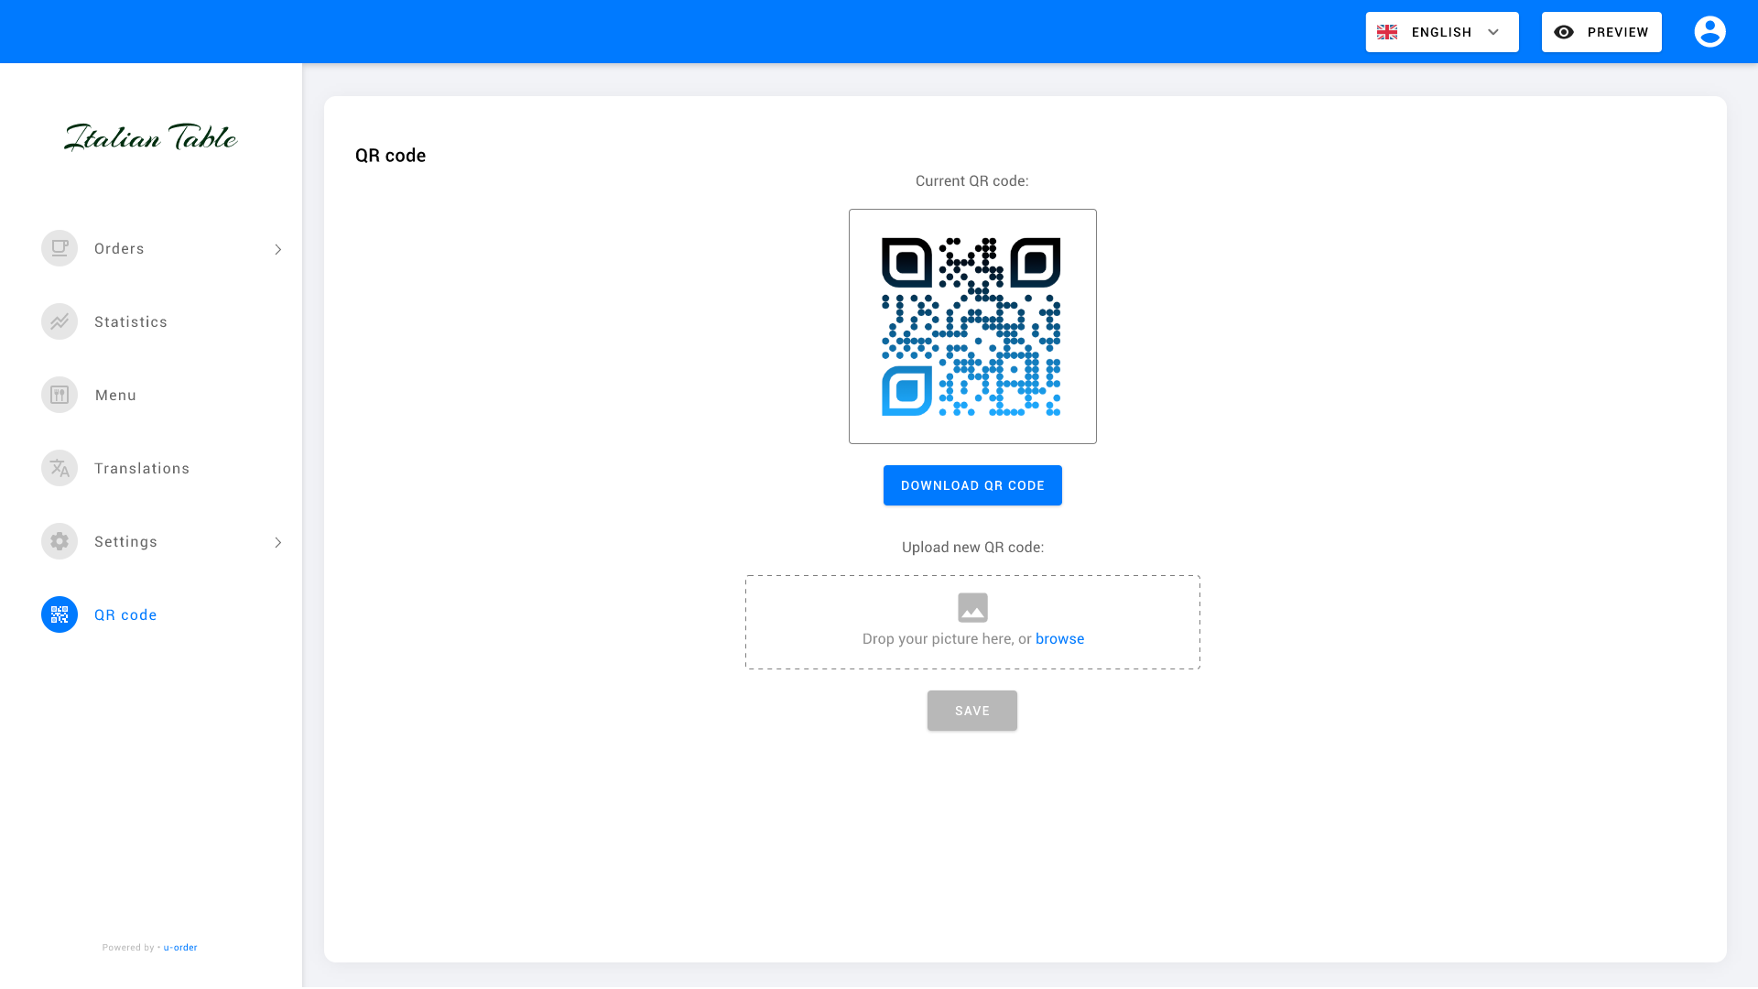
Task: Go to Statistics menu item
Action: pos(131,321)
